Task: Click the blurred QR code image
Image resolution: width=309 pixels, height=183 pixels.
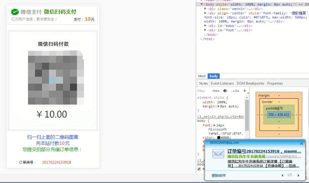Action: click(56, 78)
